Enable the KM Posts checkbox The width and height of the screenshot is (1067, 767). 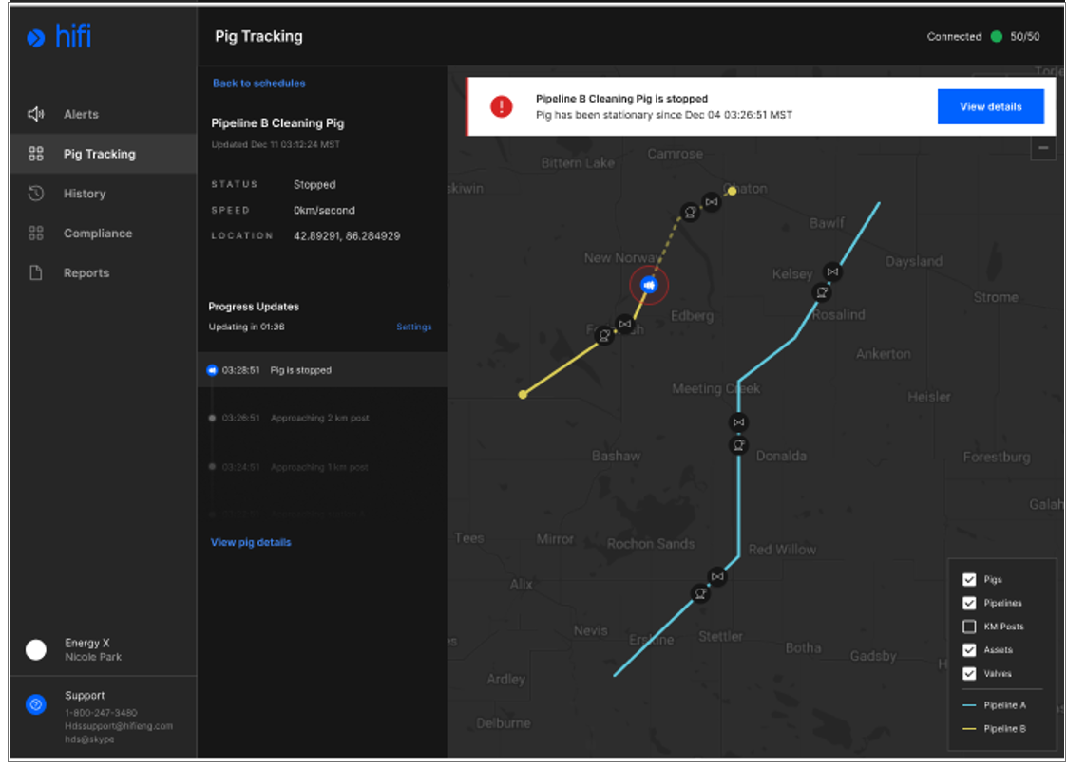[970, 627]
